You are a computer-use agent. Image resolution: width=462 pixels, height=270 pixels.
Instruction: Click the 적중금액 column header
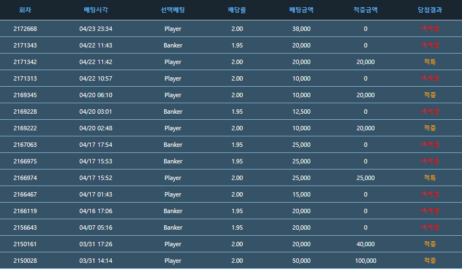pyautogui.click(x=365, y=10)
